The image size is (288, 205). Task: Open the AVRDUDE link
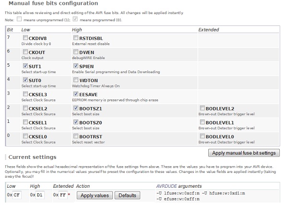pos(167,186)
